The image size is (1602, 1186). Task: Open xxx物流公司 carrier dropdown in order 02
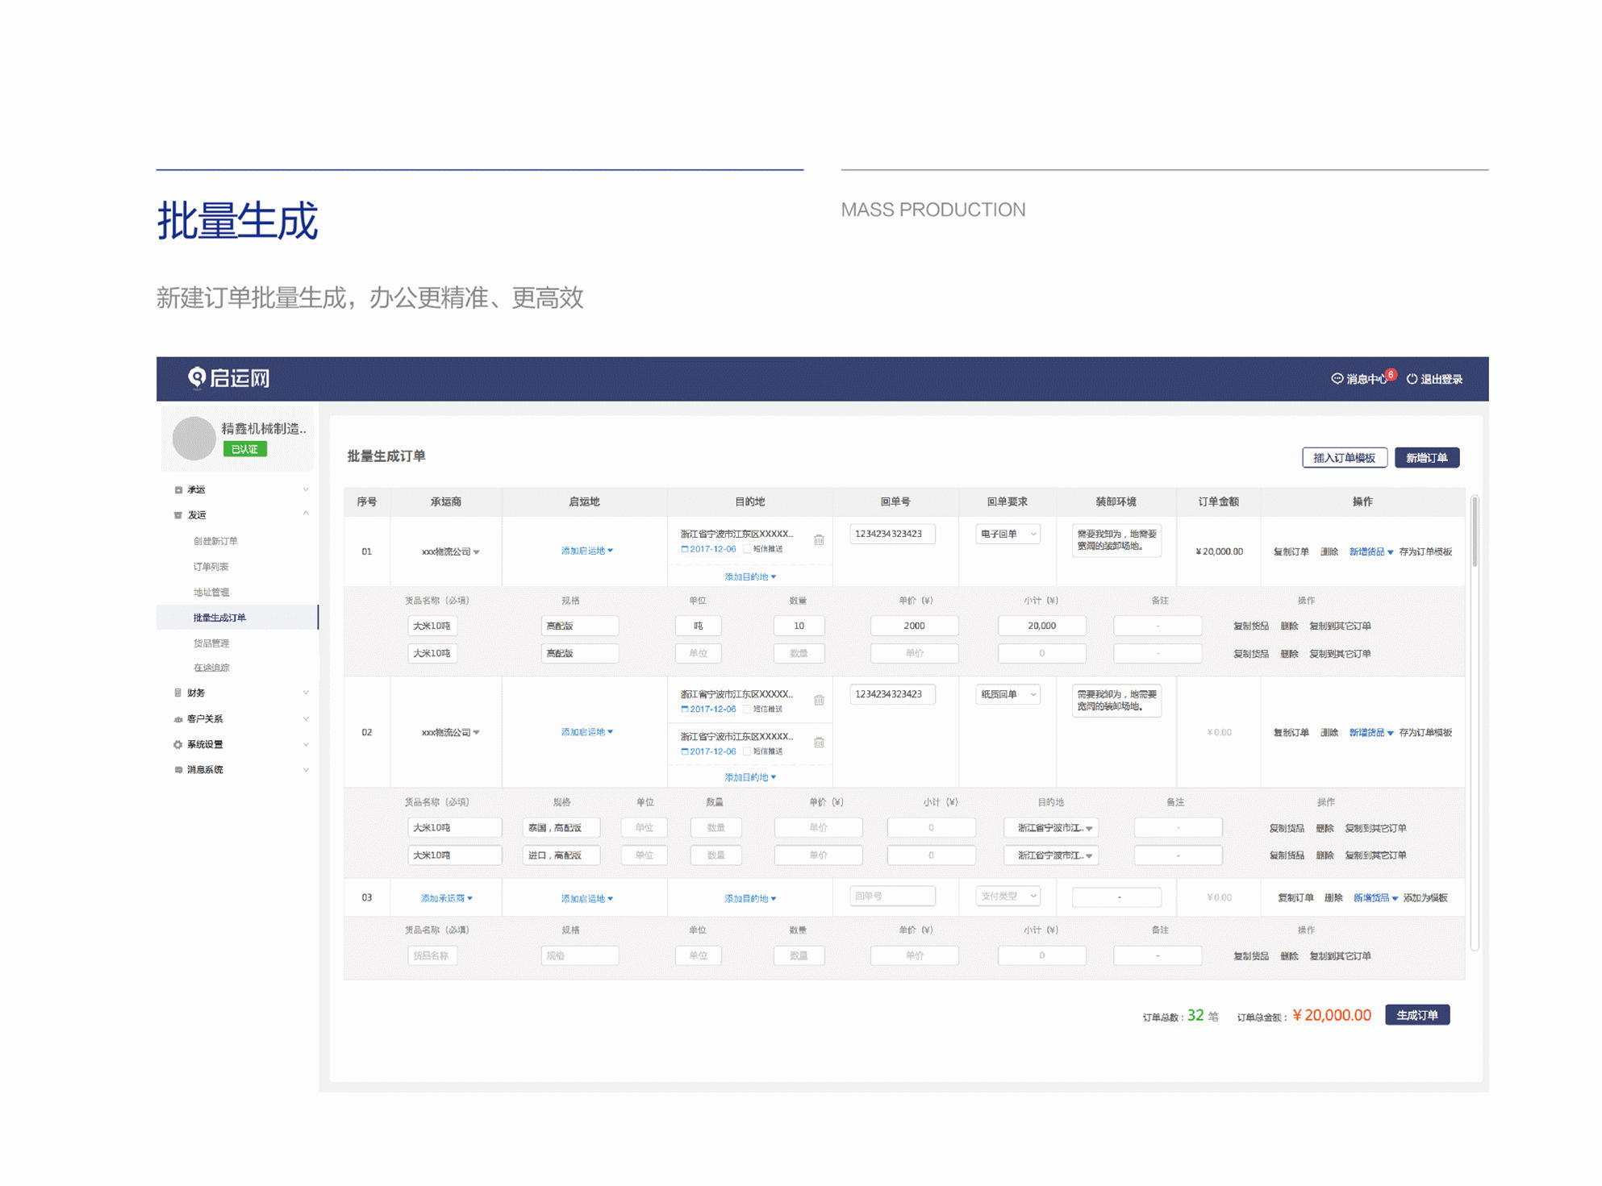[x=450, y=733]
